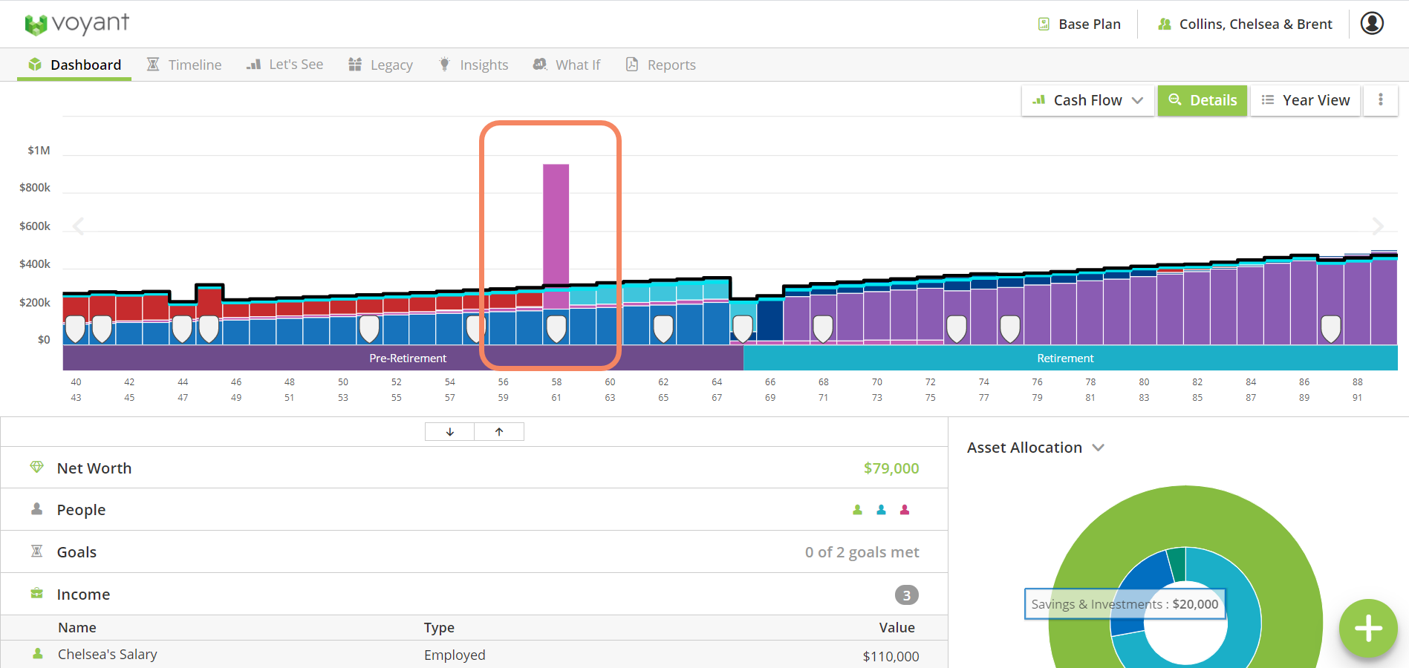
Task: Toggle the Details button
Action: click(1202, 100)
